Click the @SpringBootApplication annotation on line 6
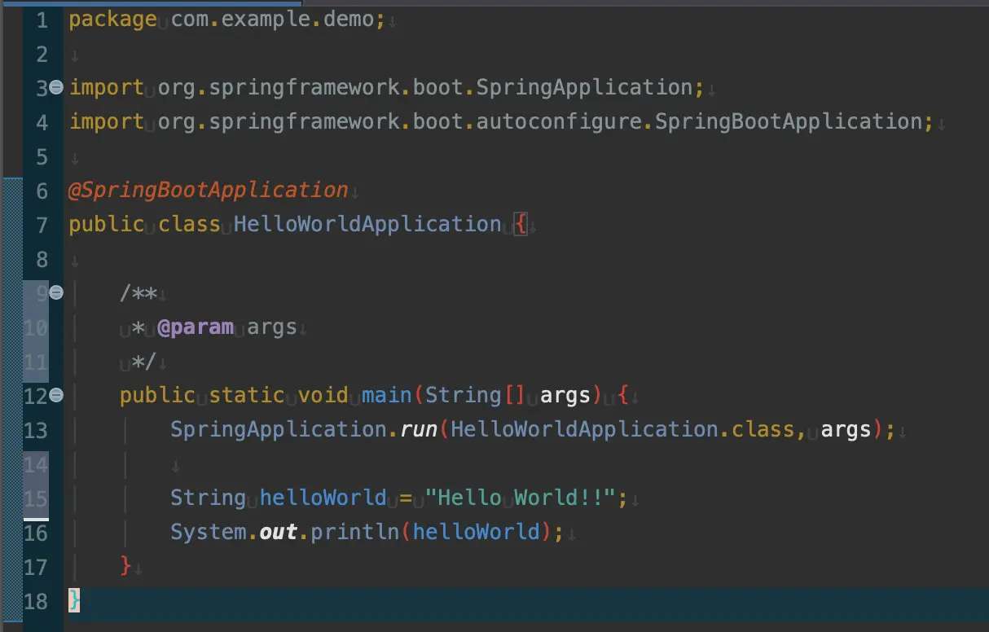 209,191
